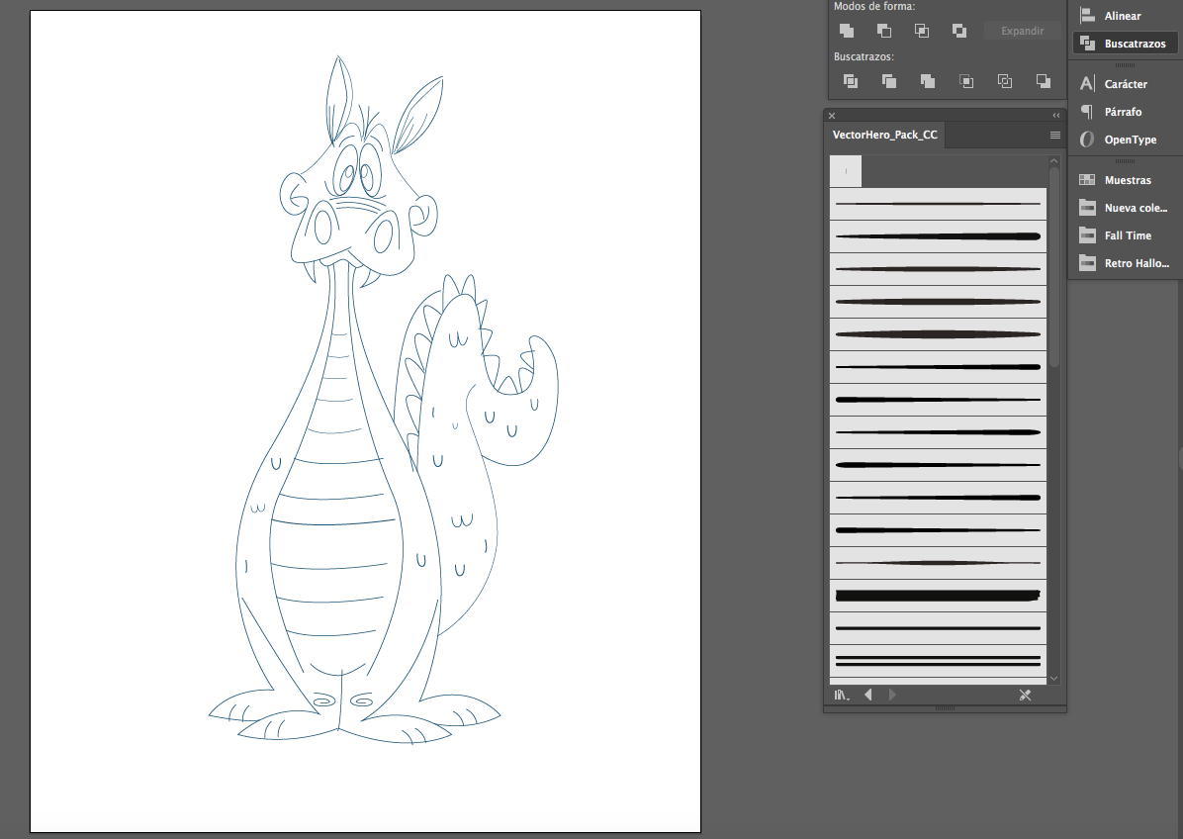The image size is (1183, 839).
Task: Select the double-line brush at the list bottom
Action: pos(938,661)
